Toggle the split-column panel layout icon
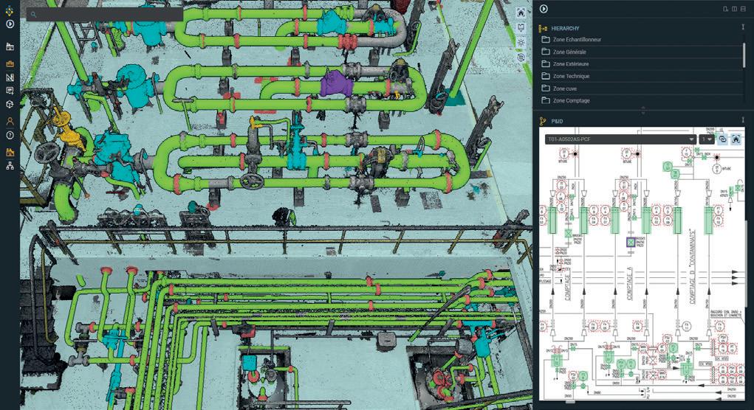754x410 pixels. coord(734,9)
